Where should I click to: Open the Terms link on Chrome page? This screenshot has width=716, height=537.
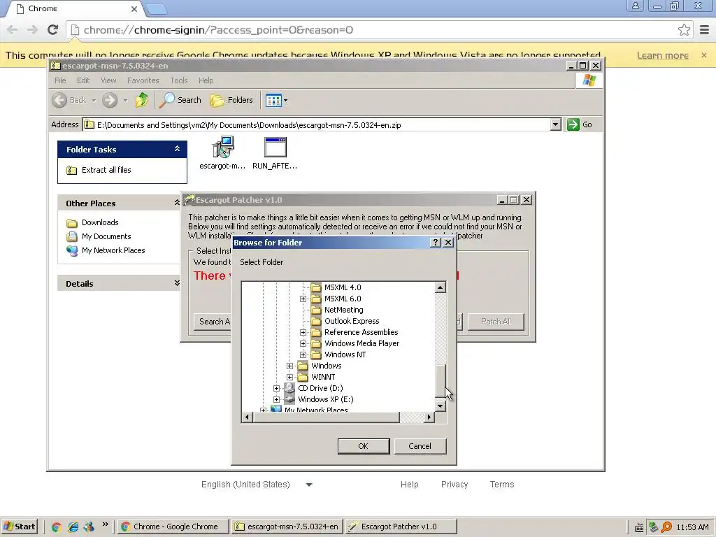tap(502, 485)
